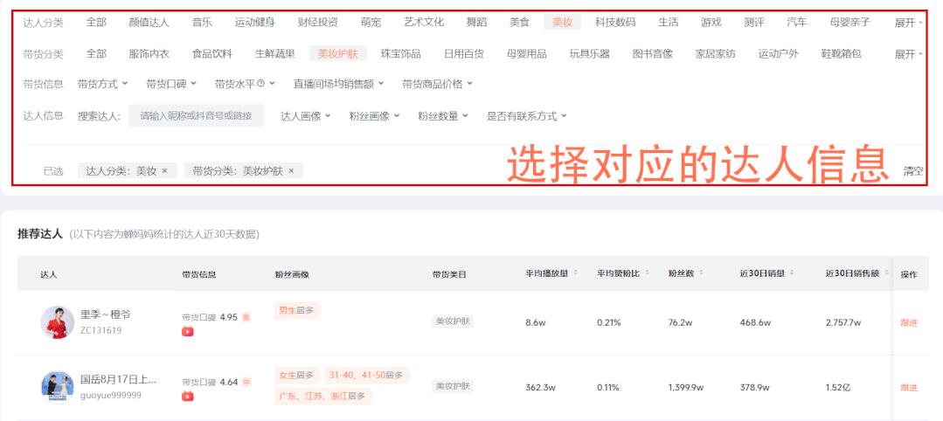This screenshot has height=421, width=943.
Task: Remove the 带货分类：美妆护肤 filter tag
Action: (291, 171)
